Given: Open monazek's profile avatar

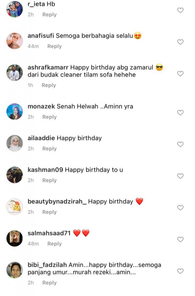Looking at the screenshot, I should click(x=14, y=111).
